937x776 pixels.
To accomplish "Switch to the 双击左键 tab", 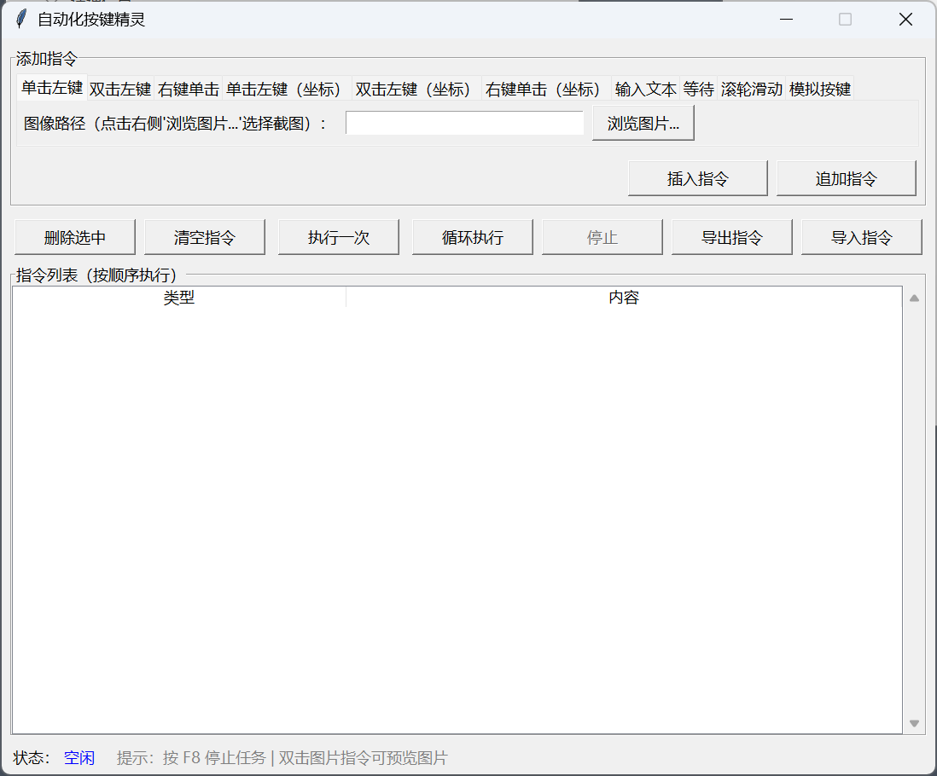I will pyautogui.click(x=119, y=88).
